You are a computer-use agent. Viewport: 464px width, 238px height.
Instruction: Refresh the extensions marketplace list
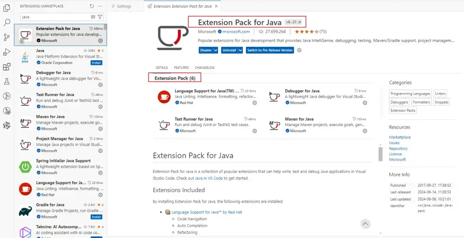[92, 6]
